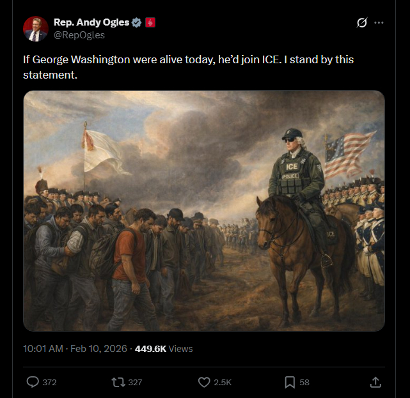Image resolution: width=410 pixels, height=398 pixels.
Task: Open the 10:01 AM Feb 10, 2026 timestamp
Action: click(x=75, y=349)
